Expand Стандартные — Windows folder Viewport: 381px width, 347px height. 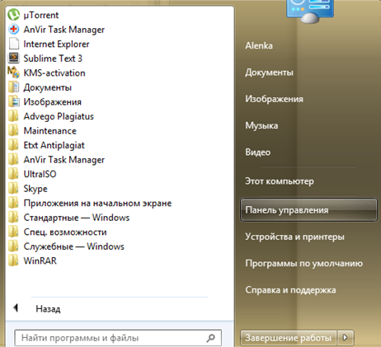point(77,218)
